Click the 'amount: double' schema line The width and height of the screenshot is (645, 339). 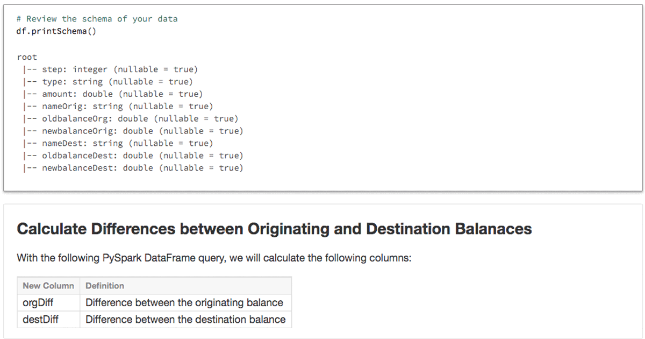tap(122, 94)
